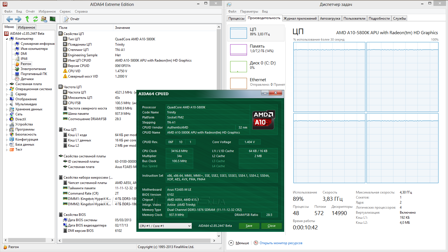Select Датчики in the Компьютер tree
Viewport: 448px width, 252px height.
27,79
